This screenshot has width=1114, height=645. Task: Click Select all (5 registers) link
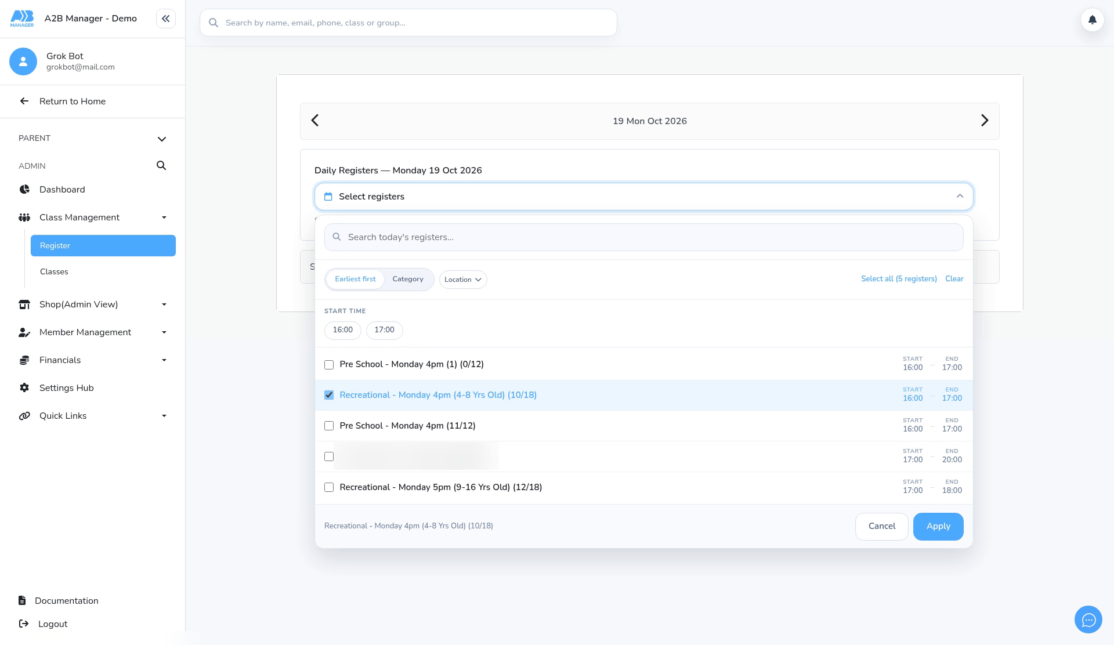pos(899,279)
